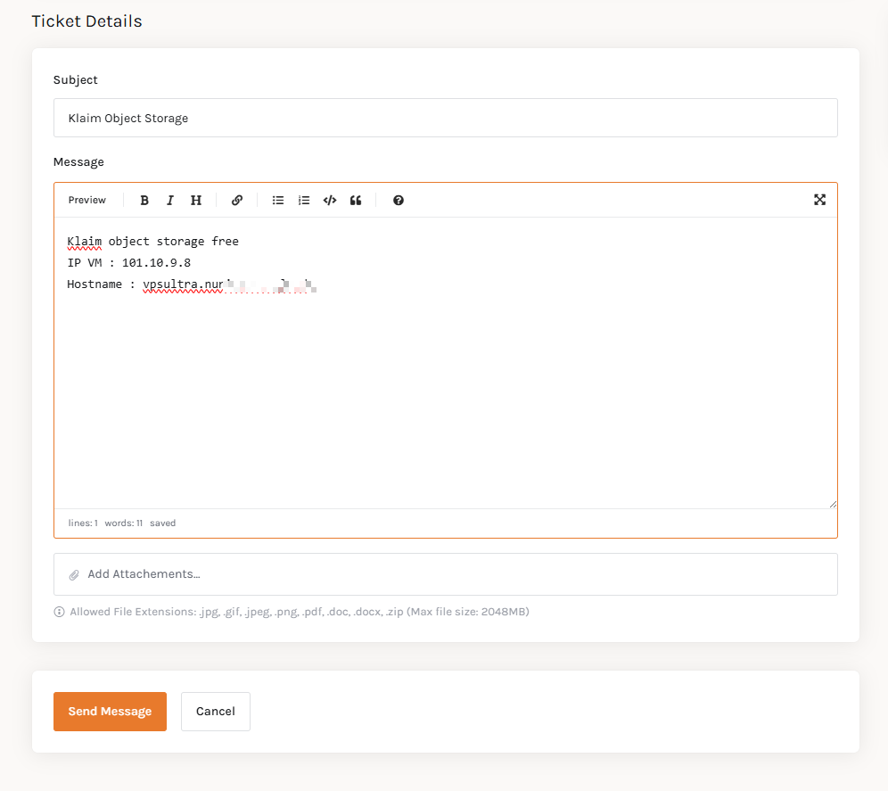Apply bold formatting in the editor
Screen dimensions: 888x791
point(144,200)
